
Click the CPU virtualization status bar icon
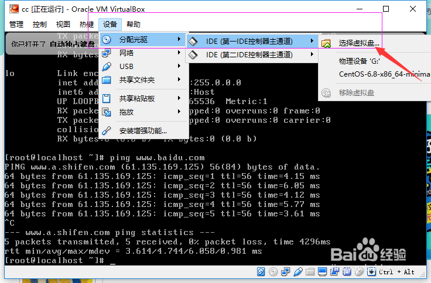pyautogui.click(x=347, y=272)
